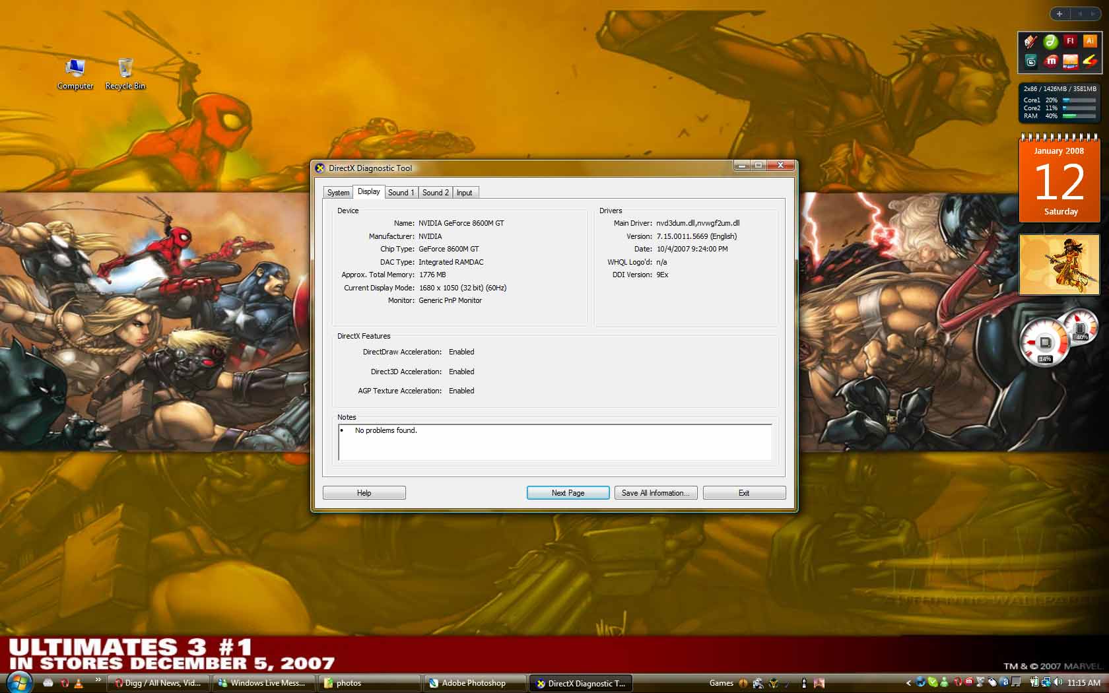The image size is (1109, 693).
Task: Click the battery power tray icon
Action: [x=1034, y=682]
